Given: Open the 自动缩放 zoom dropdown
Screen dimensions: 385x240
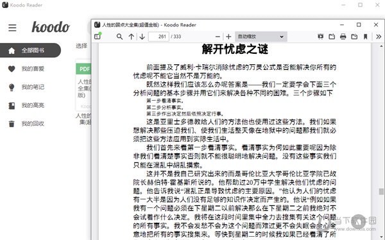Looking at the screenshot, I should (x=261, y=37).
